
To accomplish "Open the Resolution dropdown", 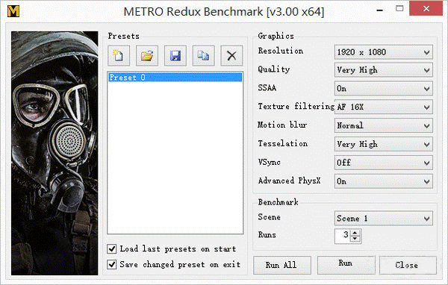I will coord(384,52).
